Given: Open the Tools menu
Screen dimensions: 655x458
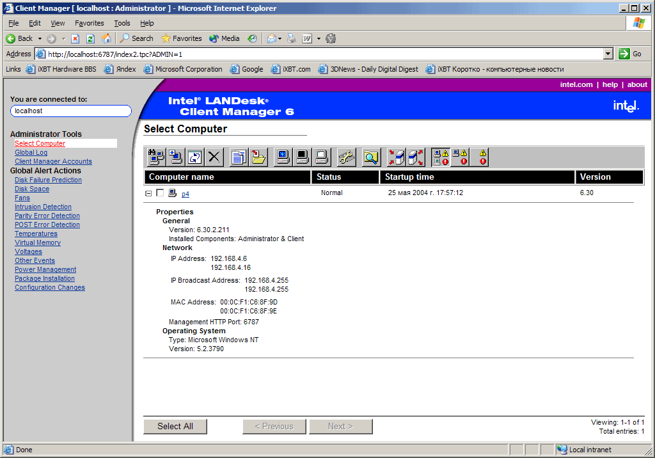Looking at the screenshot, I should click(122, 24).
